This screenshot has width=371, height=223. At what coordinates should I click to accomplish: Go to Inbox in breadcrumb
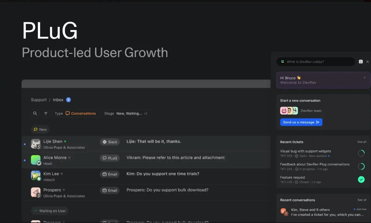click(58, 100)
